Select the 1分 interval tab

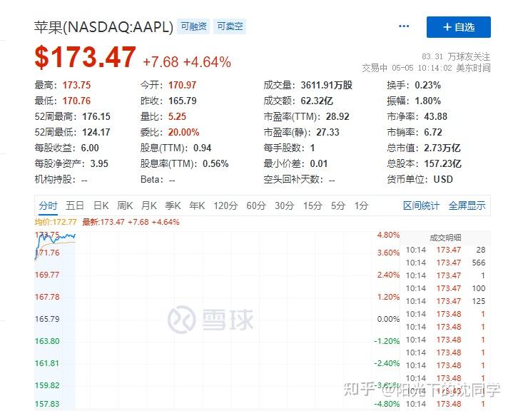(361, 205)
